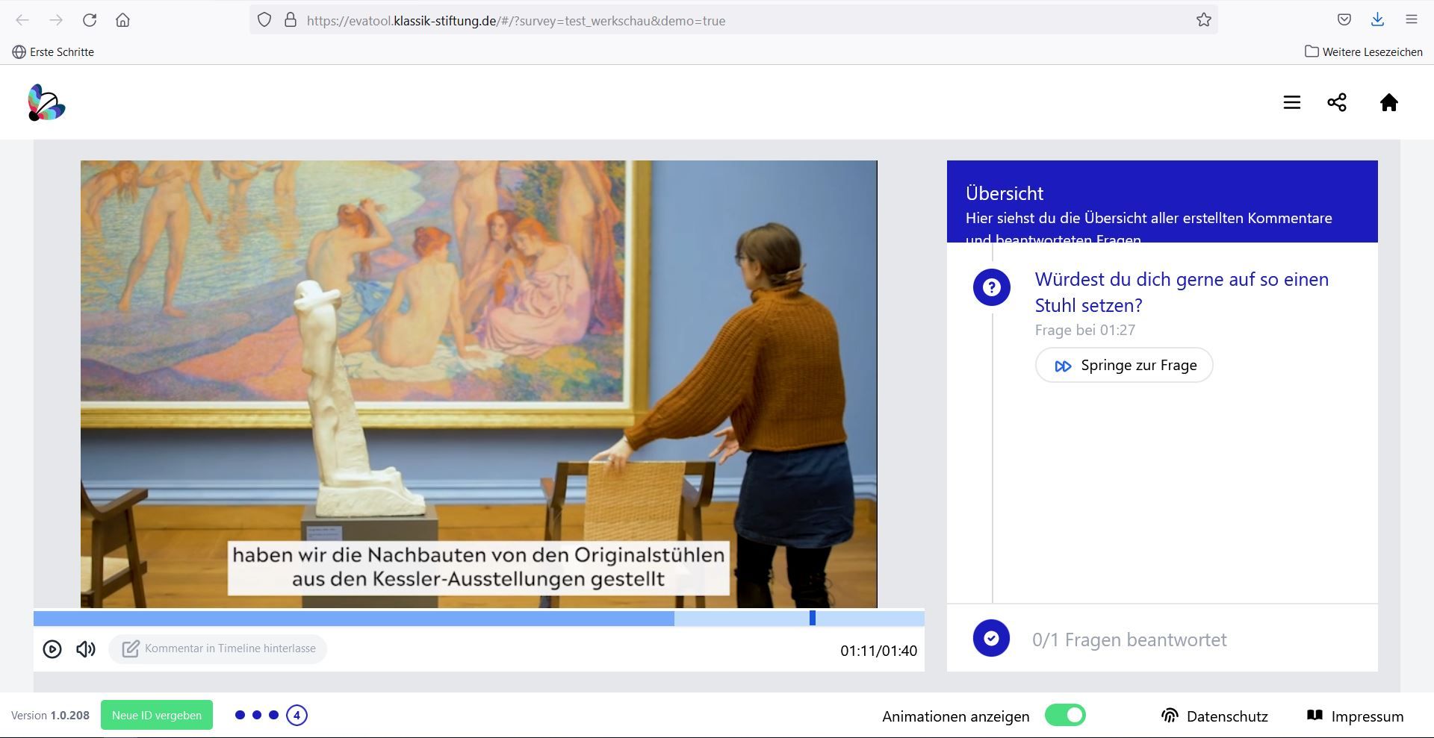Screen dimensions: 1434x738
Task: Click the checkmark icon beside Fragen beantwortet
Action: (991, 639)
